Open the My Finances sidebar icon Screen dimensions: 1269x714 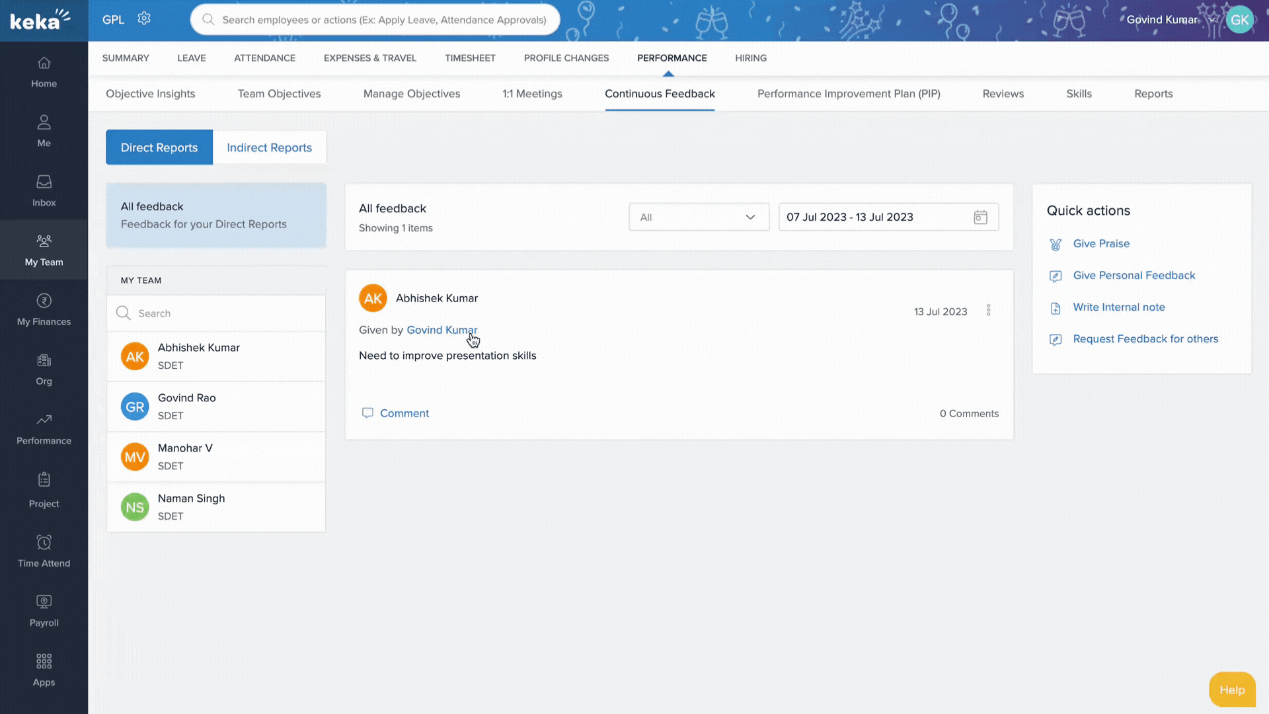coord(44,301)
